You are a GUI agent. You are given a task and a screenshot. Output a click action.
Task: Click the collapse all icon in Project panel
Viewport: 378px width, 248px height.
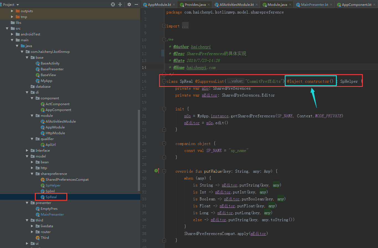[120, 4]
